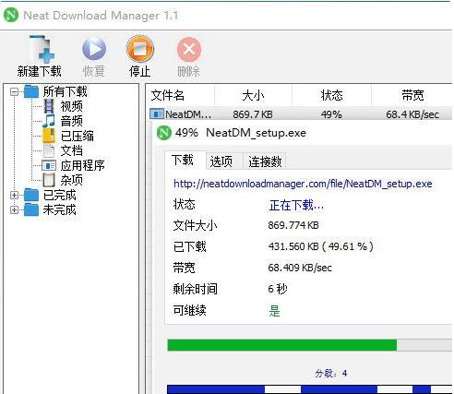Image resolution: width=454 pixels, height=394 pixels.
Task: Select the 音频 category label
Action: pyautogui.click(x=72, y=121)
